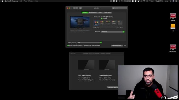The width and height of the screenshot is (179, 100).
Task: Open the System Preferences menu
Action: 11,1
